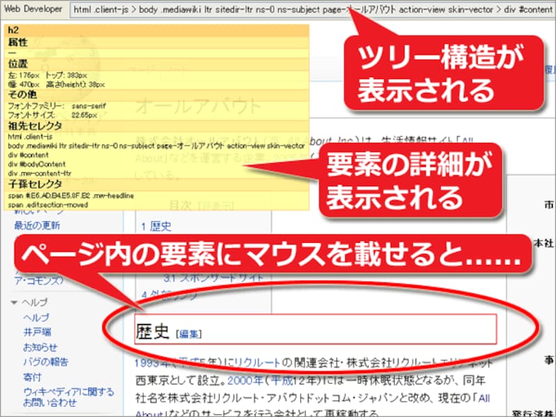Image resolution: width=556 pixels, height=417 pixels.
Task: Click span .mw-headline descendant selector
Action: [69, 196]
